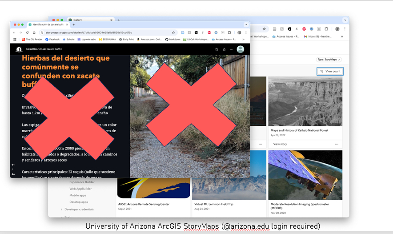Open the story's three-dots more menu
The height and width of the screenshot is (234, 393).
232,49
